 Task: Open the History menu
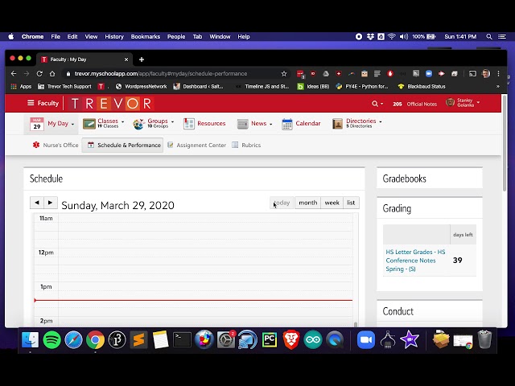(114, 37)
